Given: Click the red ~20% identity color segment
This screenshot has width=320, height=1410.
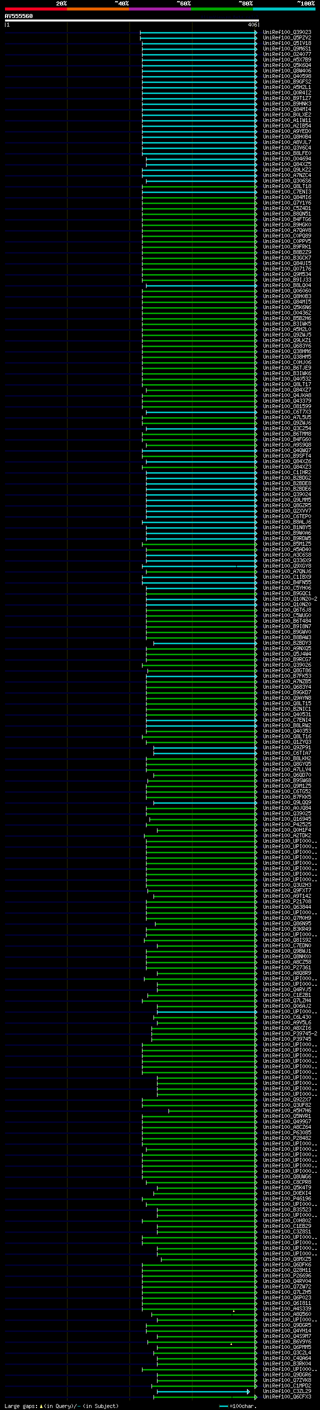Looking at the screenshot, I should [35, 9].
